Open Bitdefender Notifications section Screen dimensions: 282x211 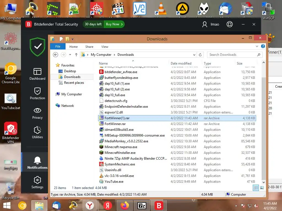[37, 163]
